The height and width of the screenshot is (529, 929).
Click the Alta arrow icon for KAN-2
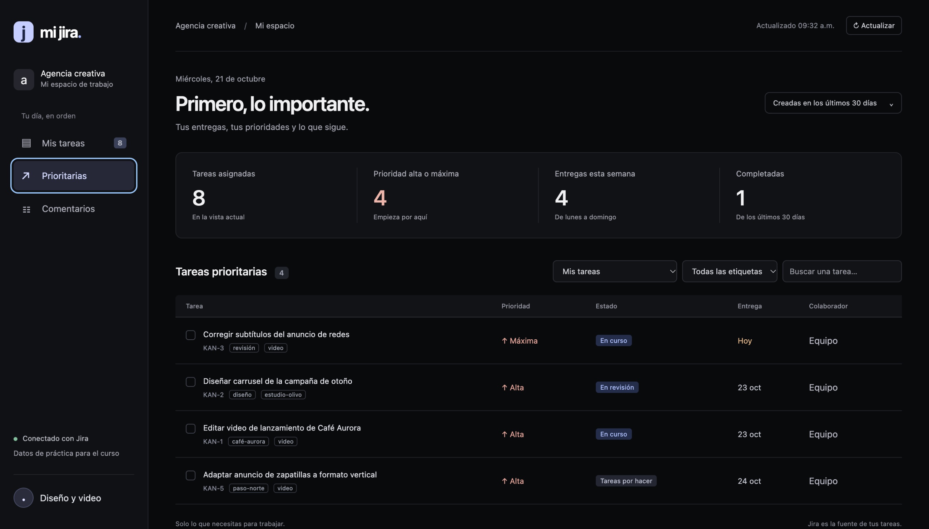point(505,388)
